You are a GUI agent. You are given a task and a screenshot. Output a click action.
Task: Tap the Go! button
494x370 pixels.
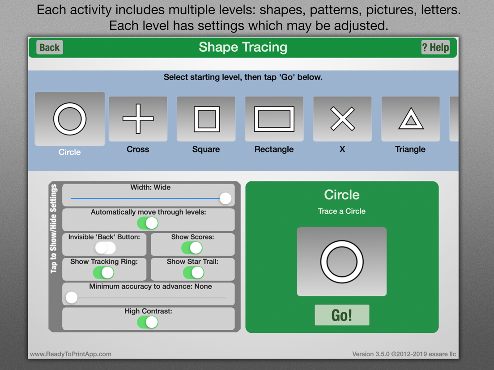click(x=342, y=315)
